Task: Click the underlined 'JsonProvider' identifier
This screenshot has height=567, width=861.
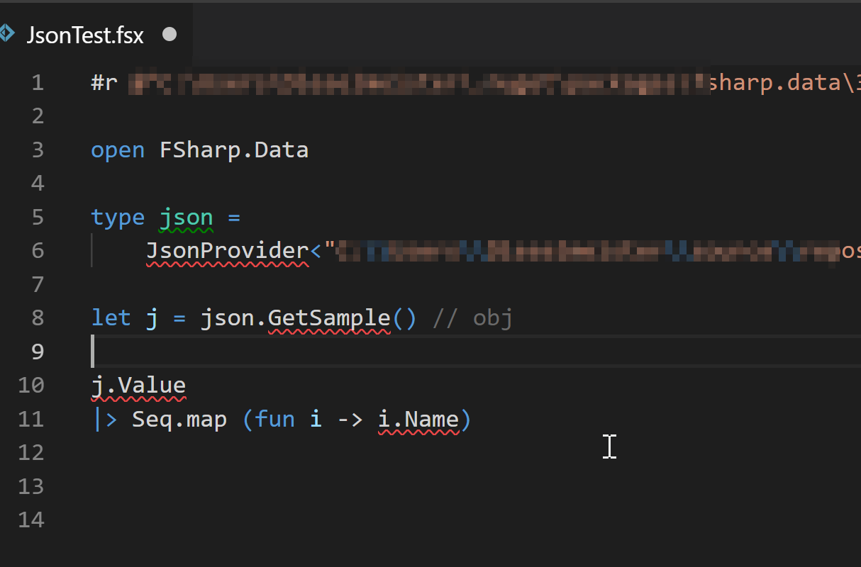Action: coord(228,251)
